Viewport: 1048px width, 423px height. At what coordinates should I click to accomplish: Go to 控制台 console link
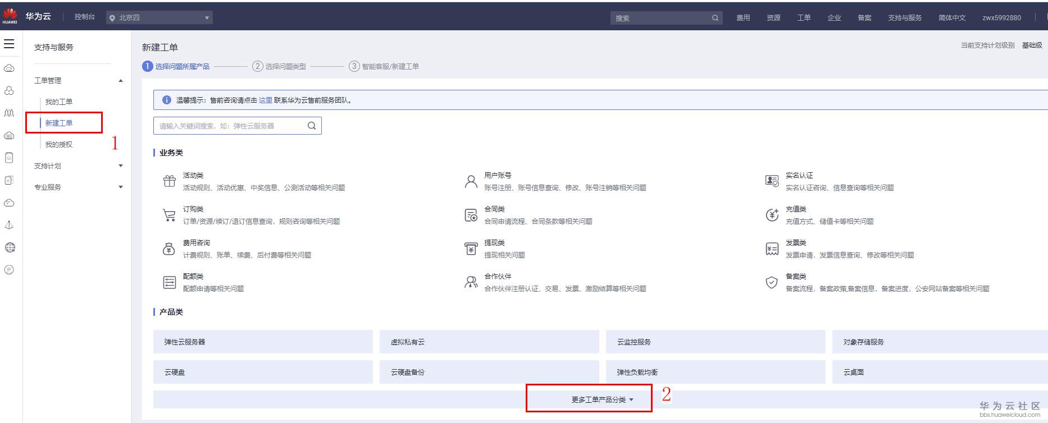[85, 17]
